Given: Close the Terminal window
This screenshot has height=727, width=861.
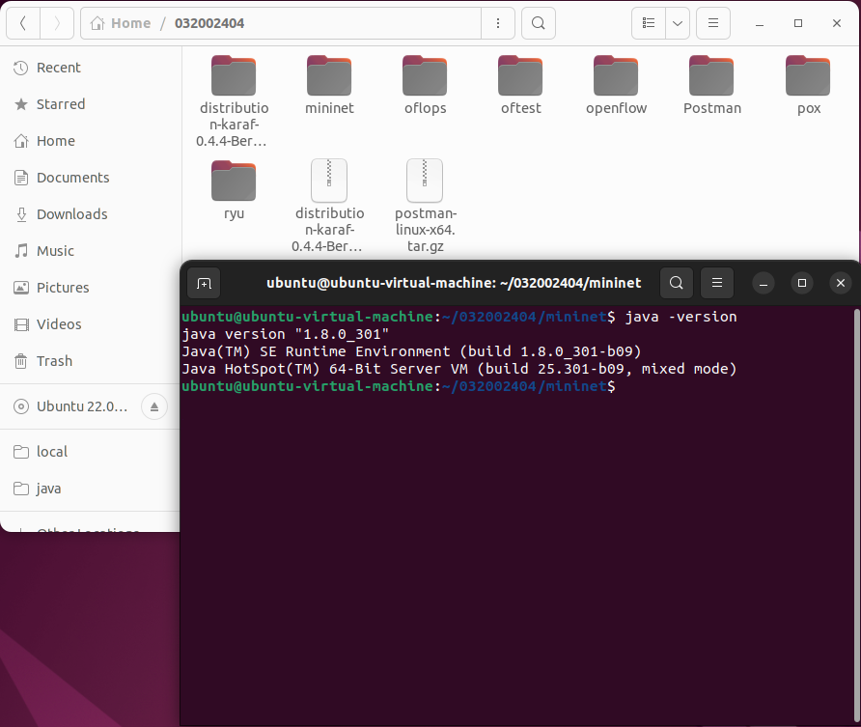Looking at the screenshot, I should (x=840, y=283).
